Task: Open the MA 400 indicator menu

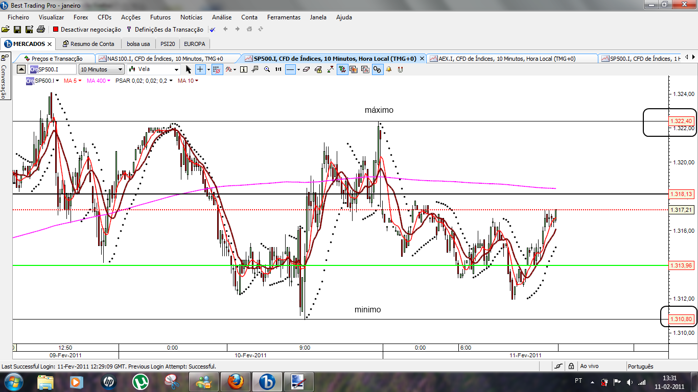Action: pyautogui.click(x=99, y=81)
